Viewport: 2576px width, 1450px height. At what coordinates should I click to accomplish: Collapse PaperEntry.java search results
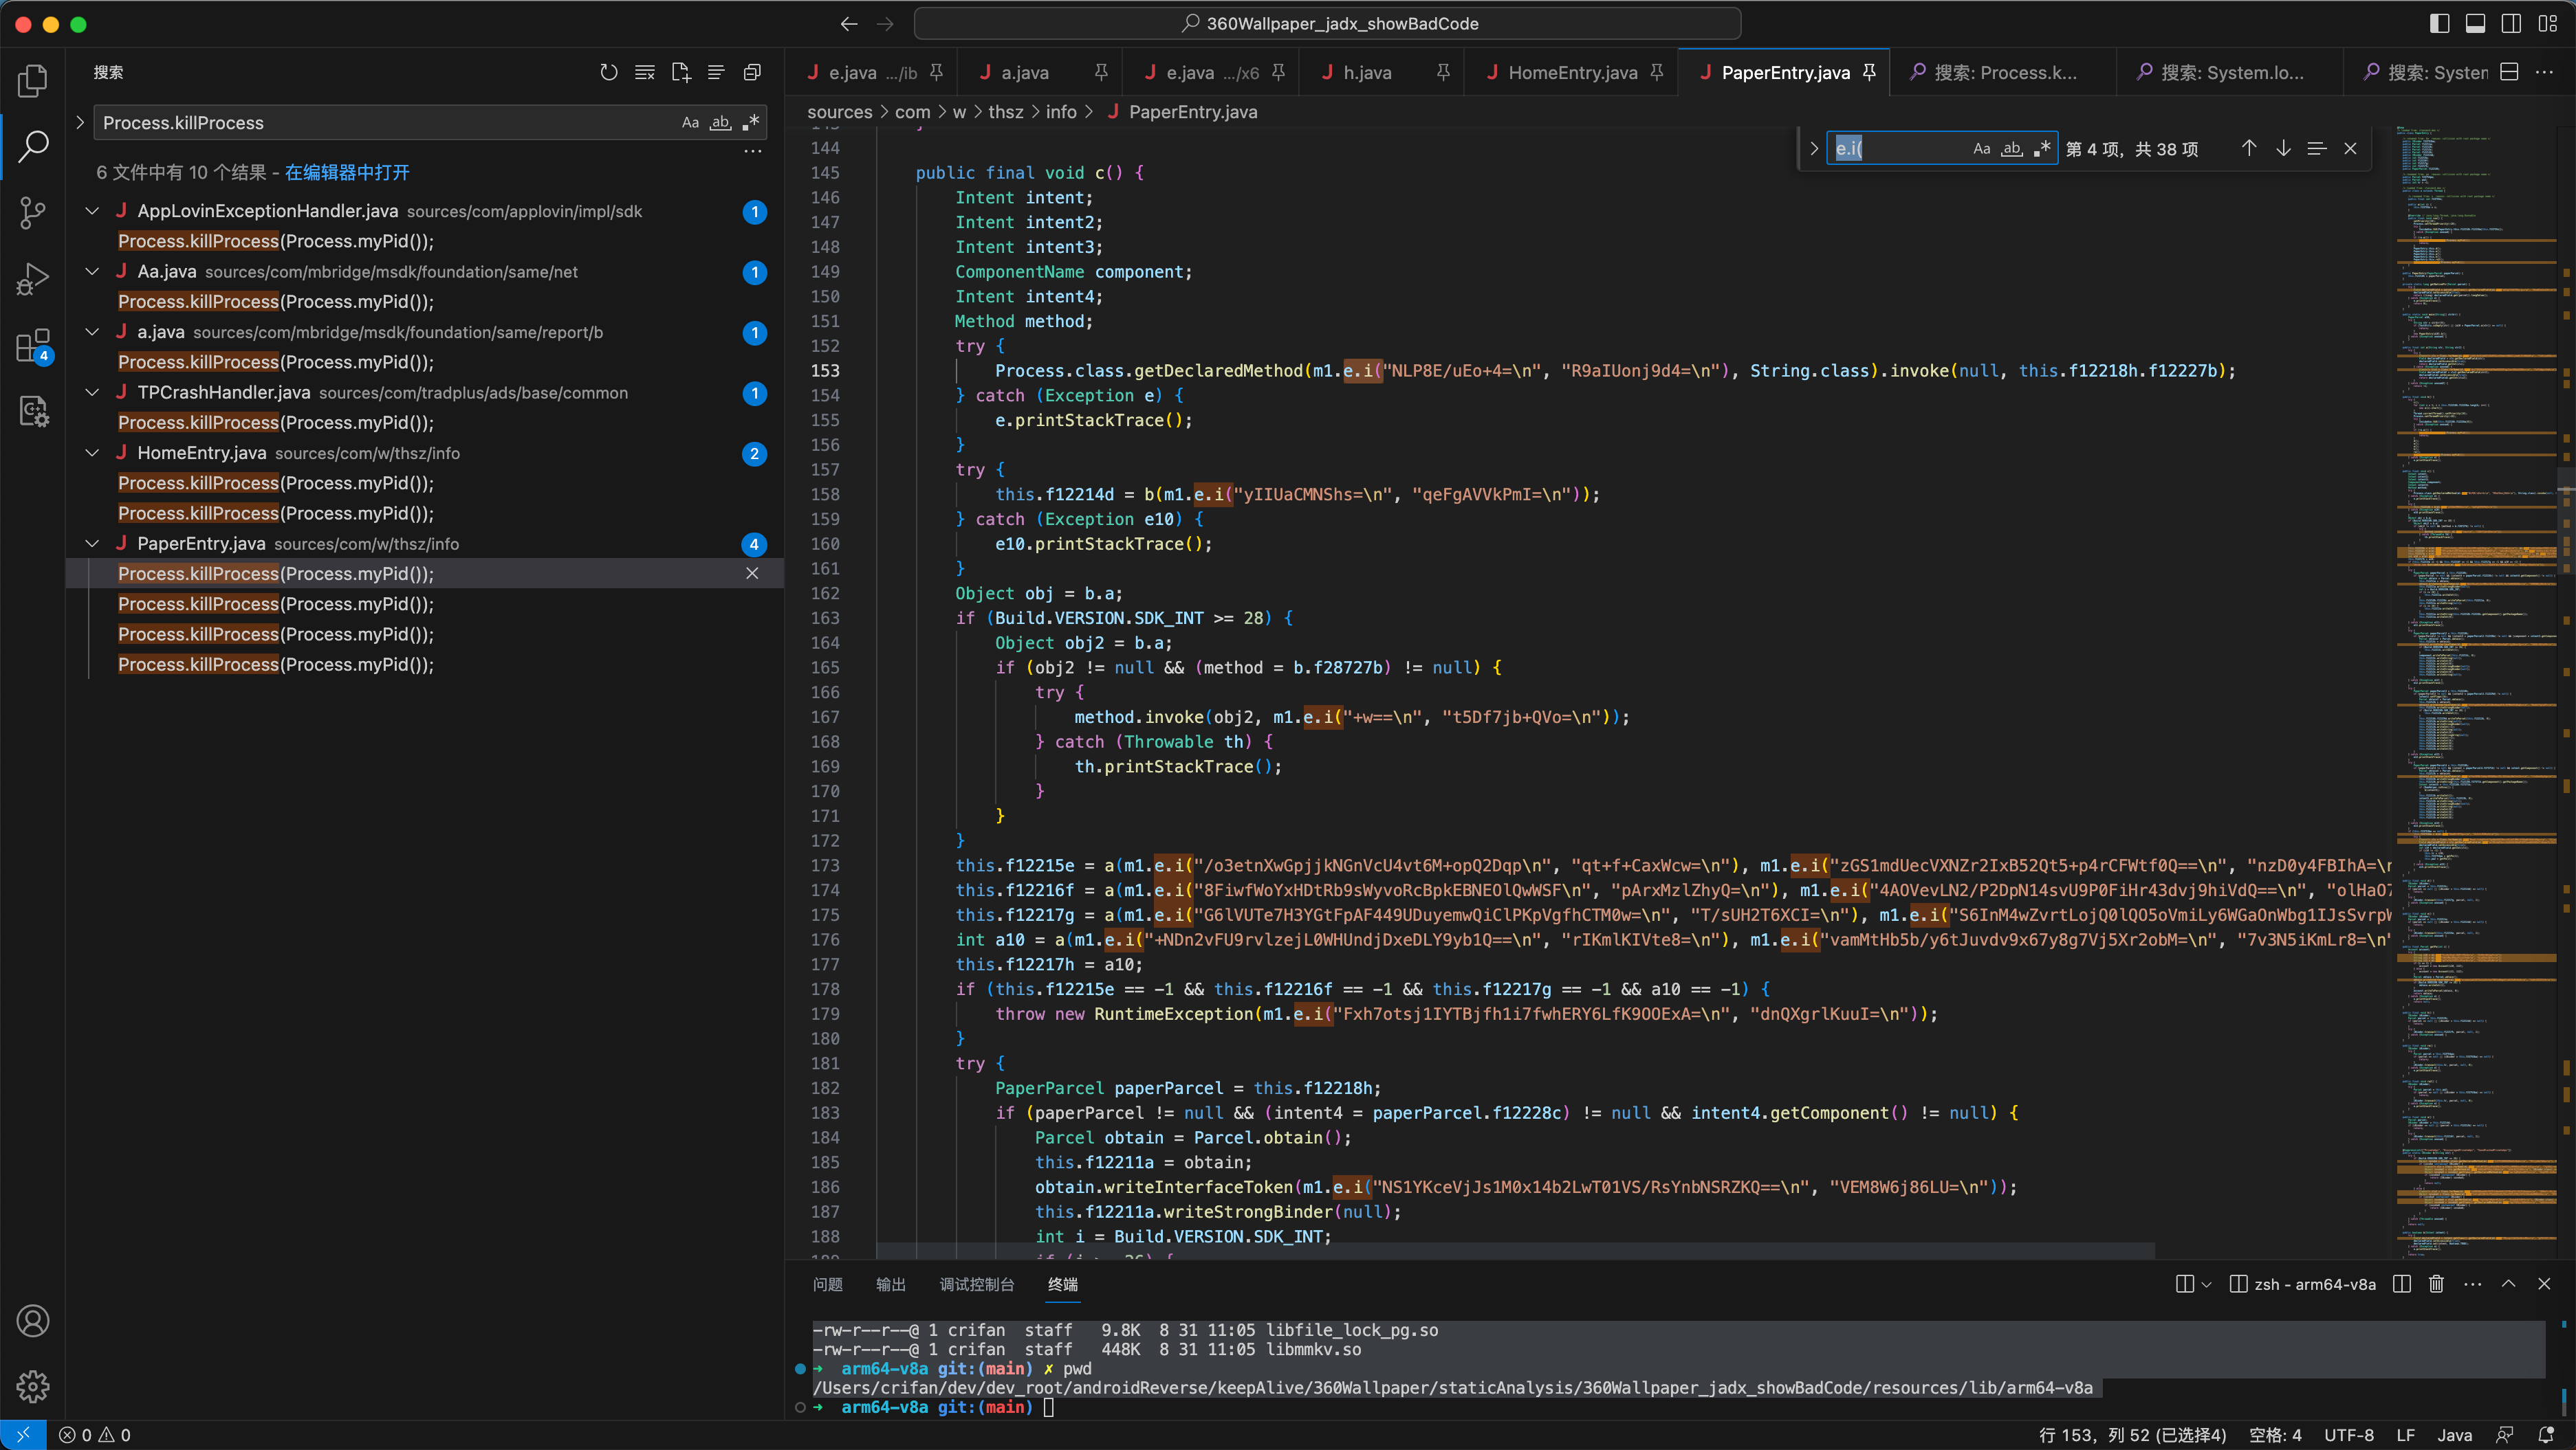[92, 544]
